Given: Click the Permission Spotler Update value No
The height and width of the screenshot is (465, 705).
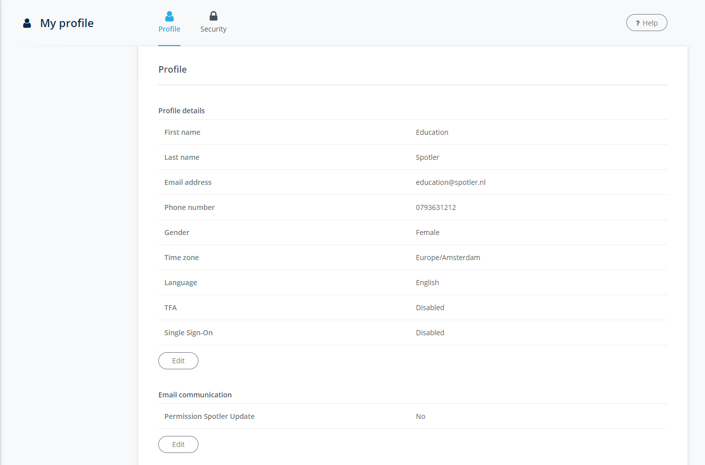Looking at the screenshot, I should [x=420, y=416].
